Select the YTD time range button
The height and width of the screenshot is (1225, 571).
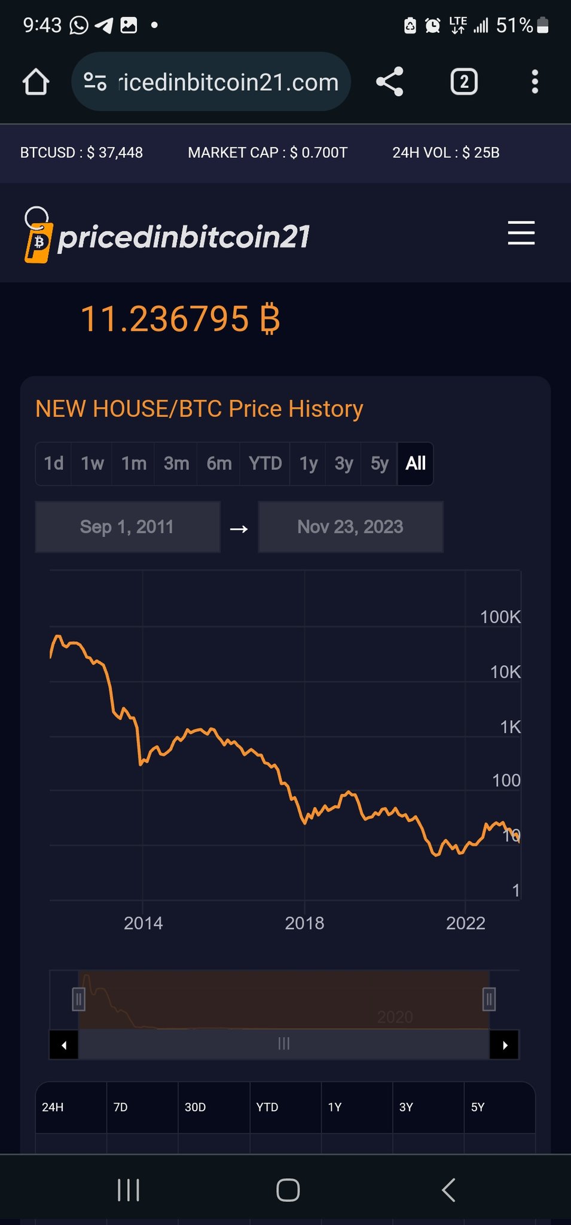coord(265,464)
